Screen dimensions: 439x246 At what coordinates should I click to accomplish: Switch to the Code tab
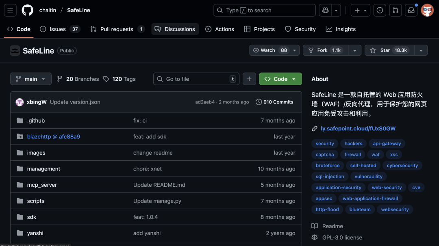point(19,29)
